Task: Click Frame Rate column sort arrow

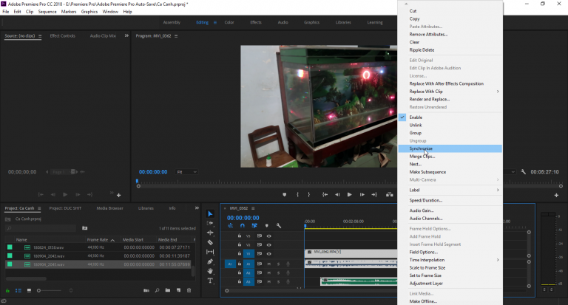Action: [x=112, y=240]
